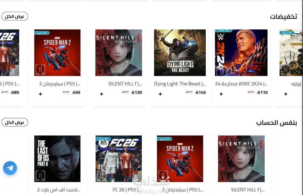
Task: Add SILENT HILL f using plus icon
Action: pyautogui.click(x=101, y=94)
